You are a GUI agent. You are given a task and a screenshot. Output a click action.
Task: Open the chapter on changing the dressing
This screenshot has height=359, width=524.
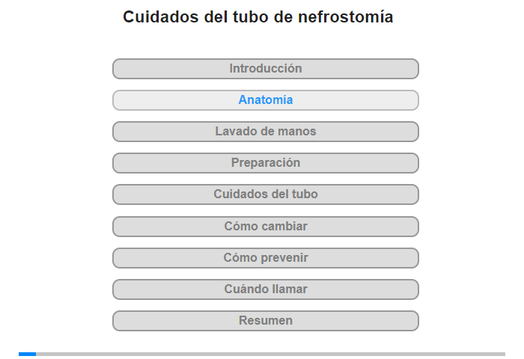[x=265, y=227]
